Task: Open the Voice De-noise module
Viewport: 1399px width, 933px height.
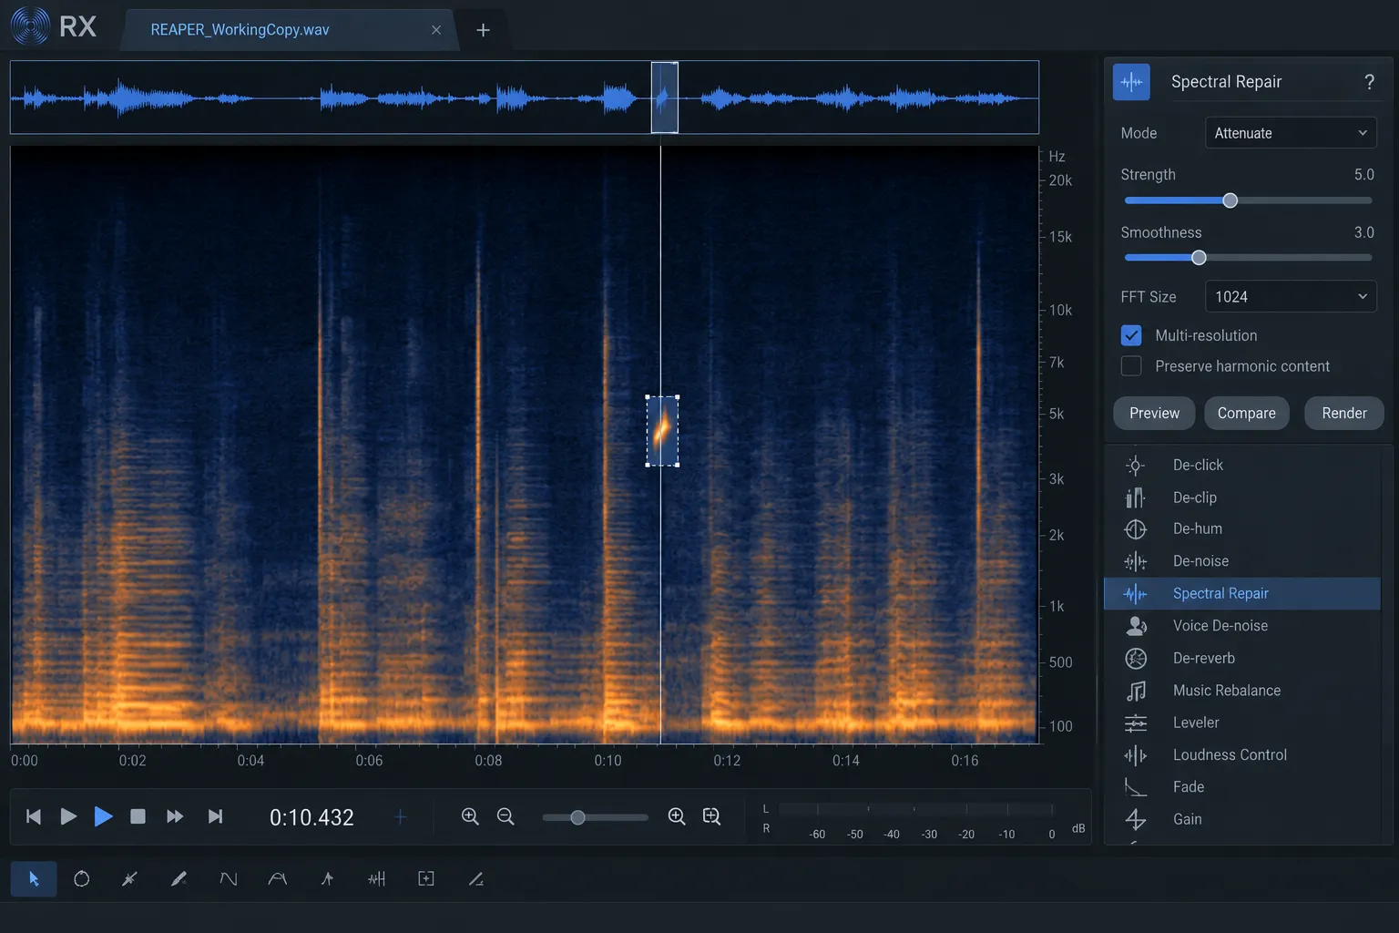Action: pos(1242,626)
